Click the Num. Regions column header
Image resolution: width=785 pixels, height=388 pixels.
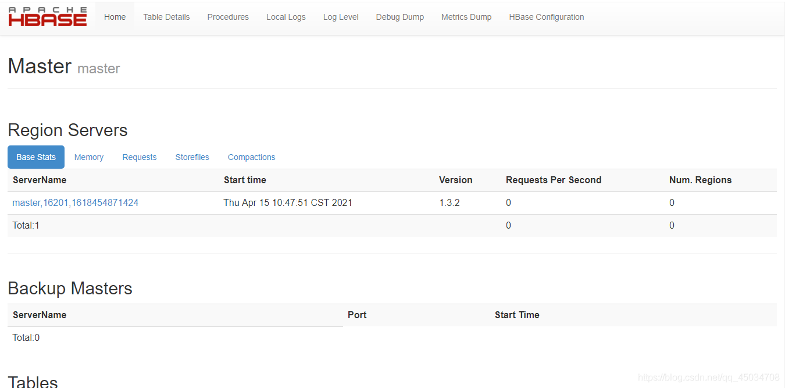tap(700, 180)
